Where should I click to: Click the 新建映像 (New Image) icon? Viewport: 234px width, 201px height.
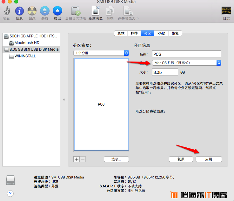(96, 11)
